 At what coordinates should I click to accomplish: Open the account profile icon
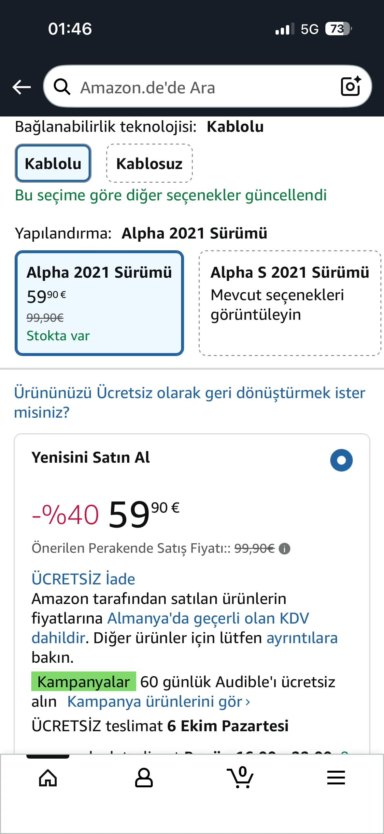[144, 778]
